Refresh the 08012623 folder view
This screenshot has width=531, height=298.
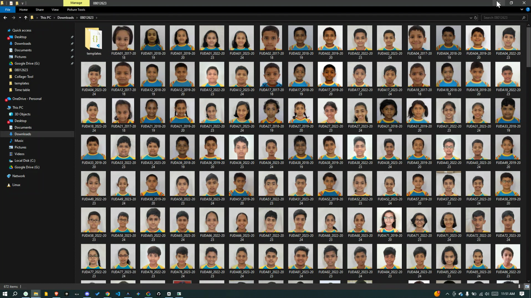point(476,18)
